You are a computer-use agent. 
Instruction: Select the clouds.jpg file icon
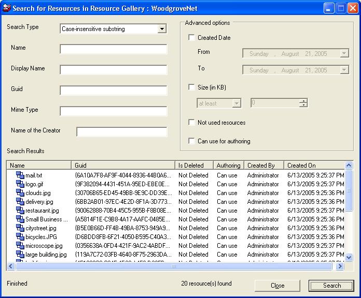(x=20, y=193)
